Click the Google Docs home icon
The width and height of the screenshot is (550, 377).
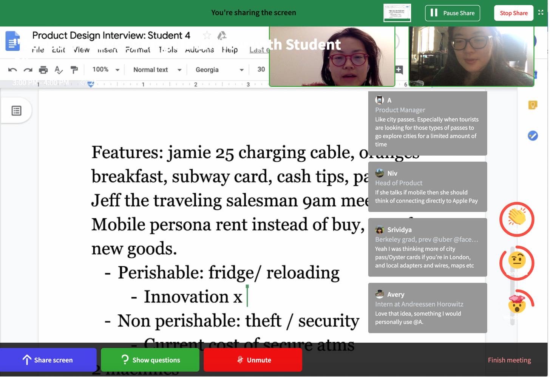coord(12,41)
